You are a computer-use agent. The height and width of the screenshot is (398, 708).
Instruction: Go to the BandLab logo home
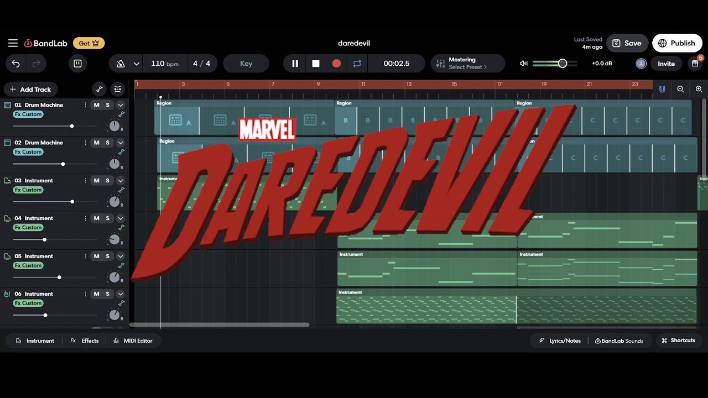(45, 43)
